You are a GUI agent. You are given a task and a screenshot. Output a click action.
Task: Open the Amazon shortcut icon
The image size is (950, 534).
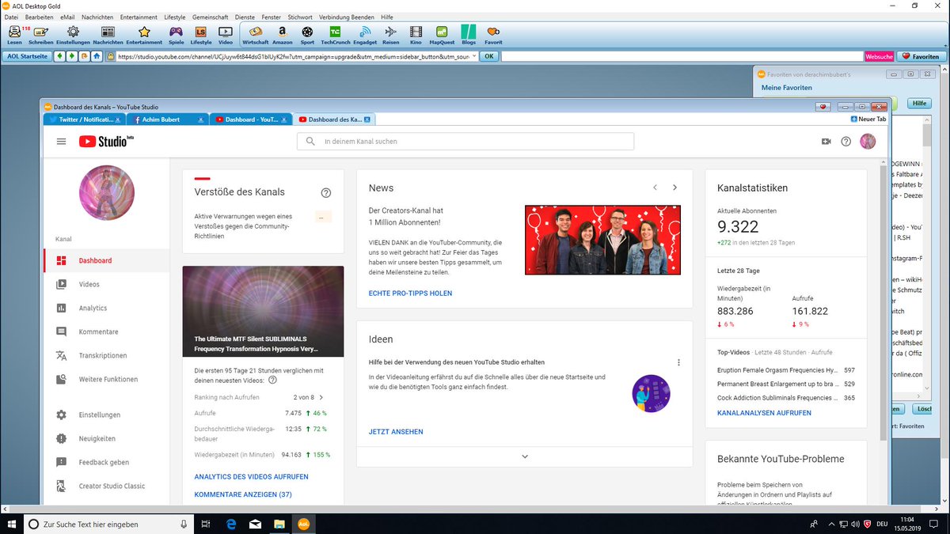point(283,34)
